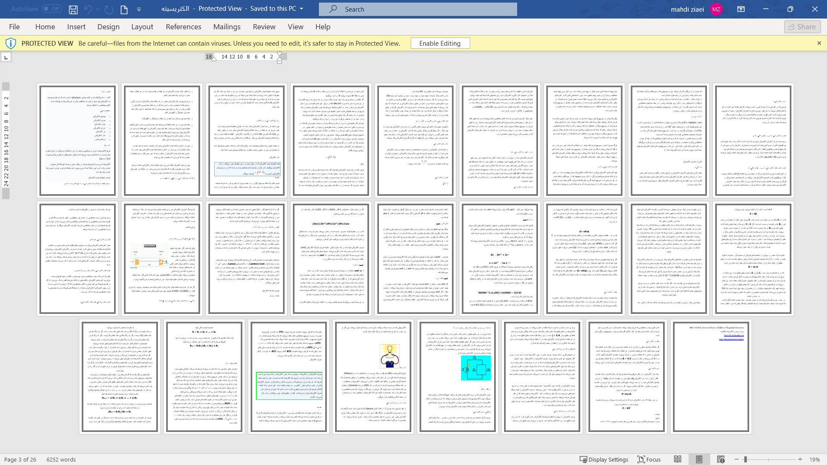Expand Customize Quick Access Toolbar dropdown

139,9
